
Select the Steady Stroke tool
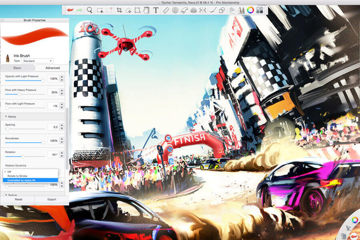click(213, 10)
